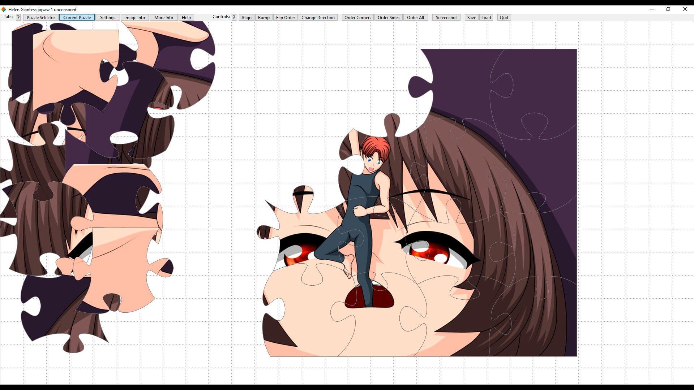This screenshot has height=390, width=694.
Task: Open the Puzzle Selector tab
Action: (x=41, y=17)
